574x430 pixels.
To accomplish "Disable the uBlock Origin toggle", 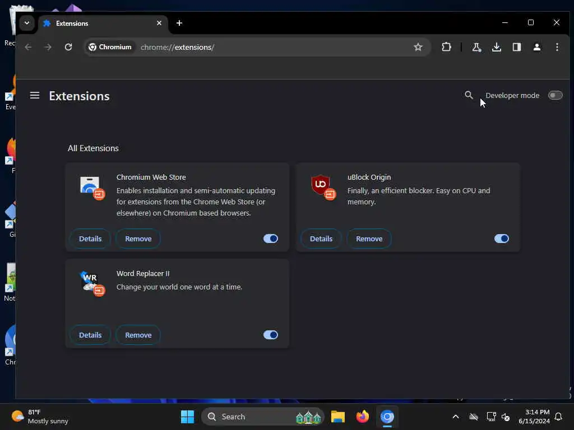I will coord(502,239).
